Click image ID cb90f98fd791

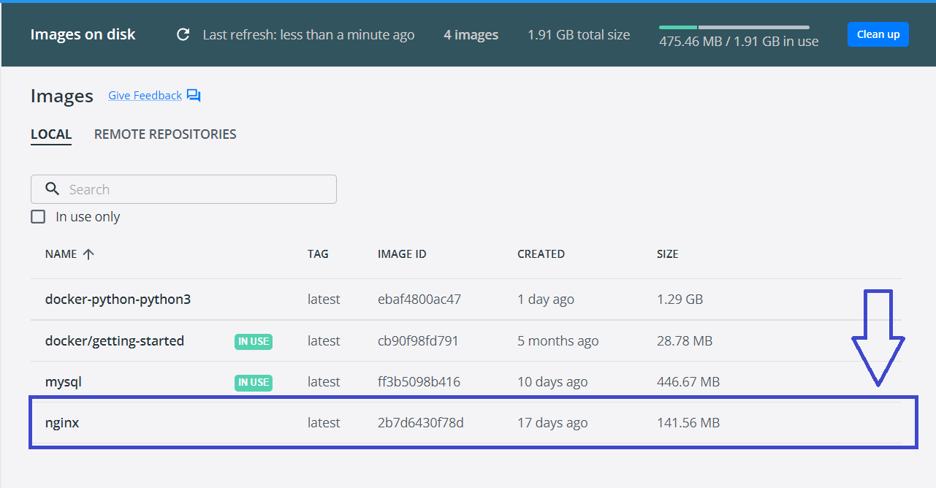tap(418, 341)
